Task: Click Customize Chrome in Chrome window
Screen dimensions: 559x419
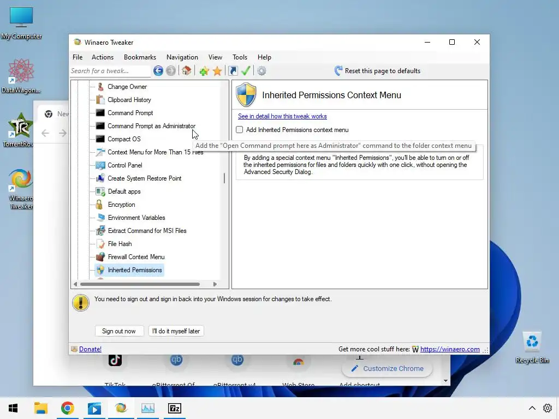Action: [387, 368]
